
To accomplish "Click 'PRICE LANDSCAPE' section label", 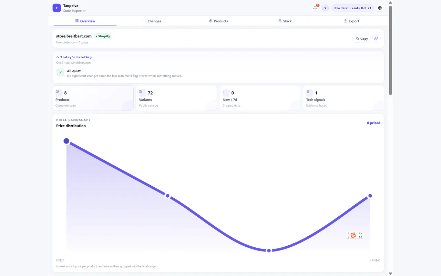I will pyautogui.click(x=73, y=120).
